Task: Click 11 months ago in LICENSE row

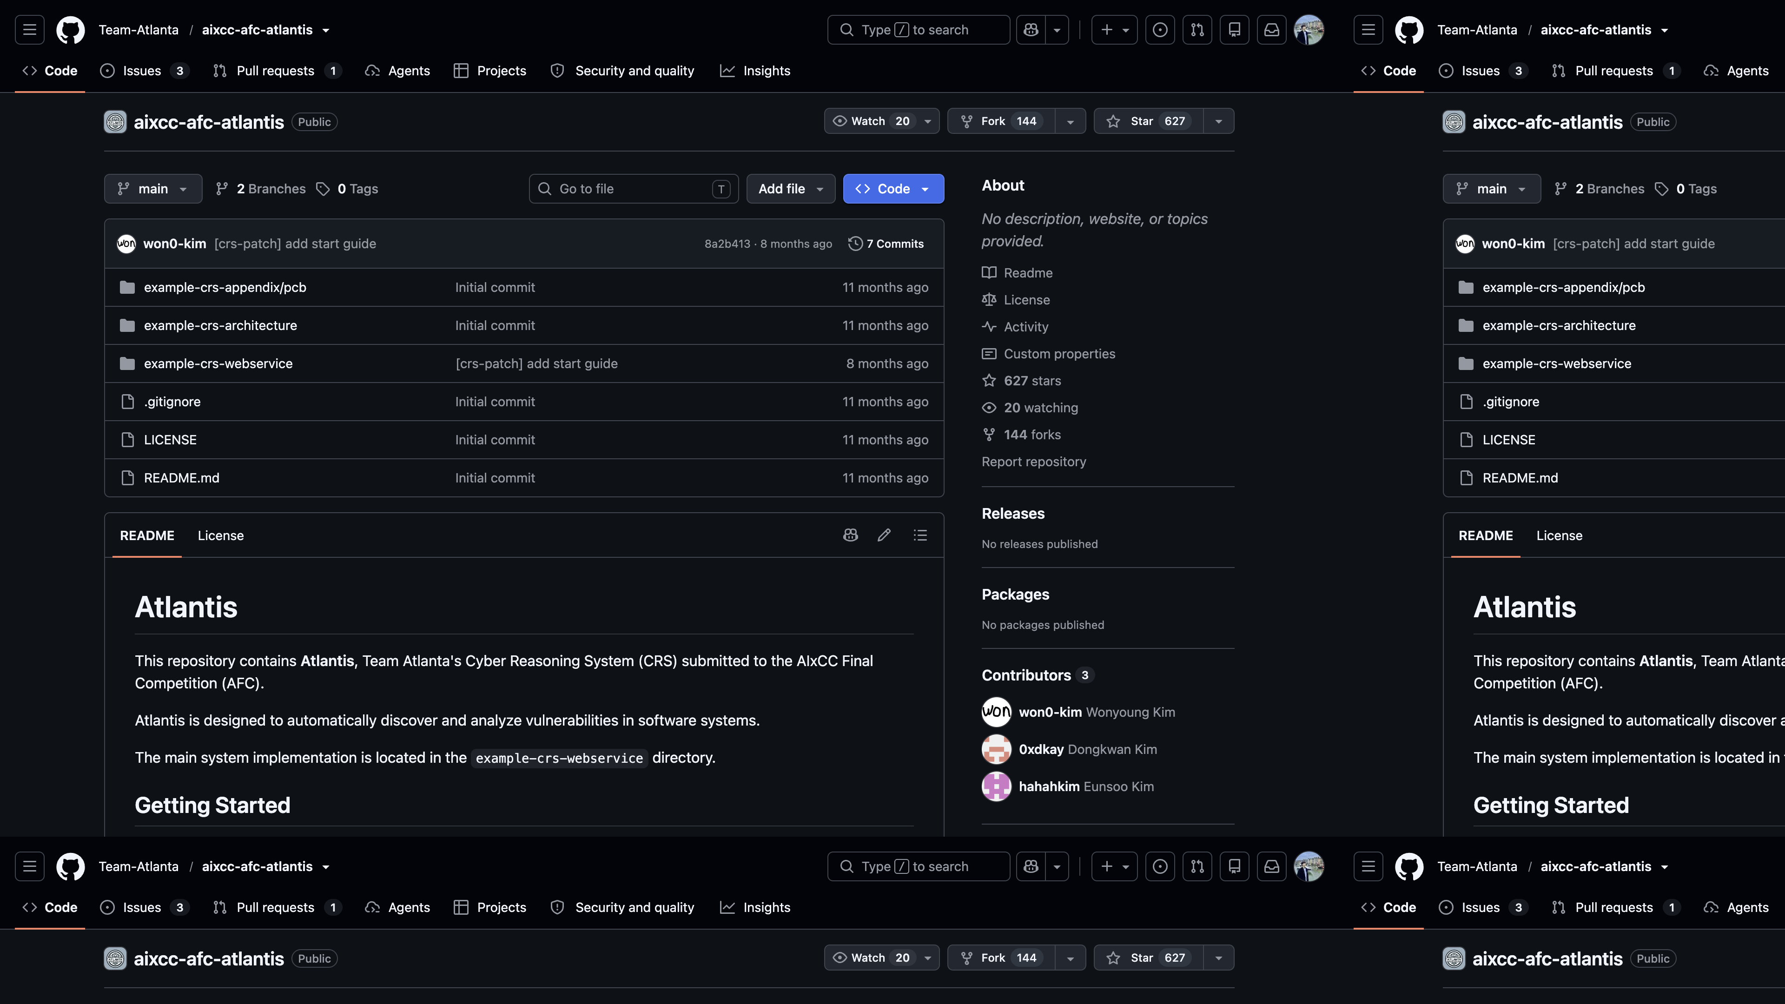Action: (885, 439)
